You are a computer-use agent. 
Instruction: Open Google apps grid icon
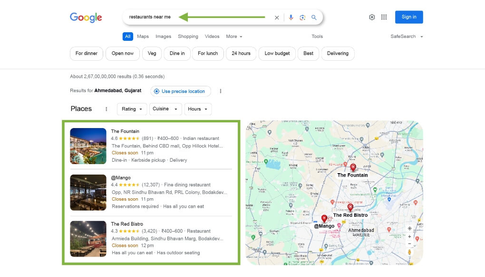(x=384, y=17)
